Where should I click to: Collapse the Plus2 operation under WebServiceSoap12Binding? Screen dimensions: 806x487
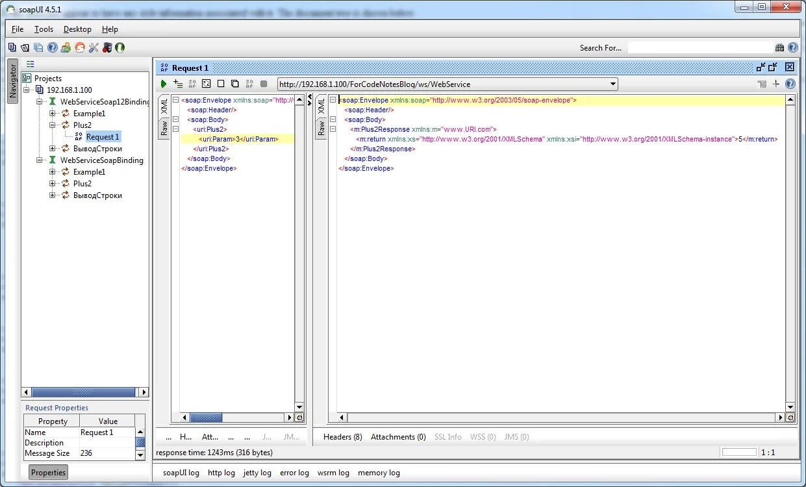53,125
